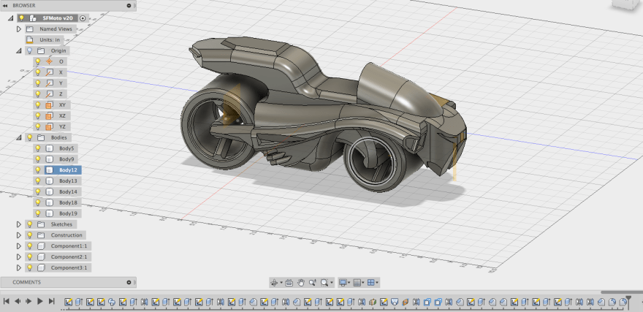The image size is (643, 312).
Task: Hide Body12 using its lightbulb
Action: 38,170
